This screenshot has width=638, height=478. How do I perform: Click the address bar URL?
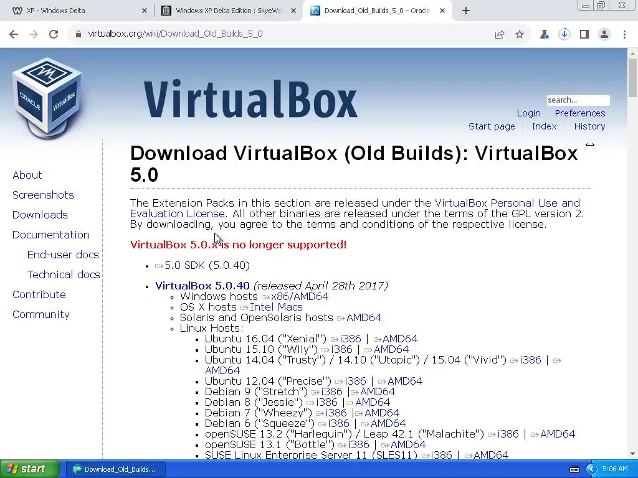[x=175, y=34]
